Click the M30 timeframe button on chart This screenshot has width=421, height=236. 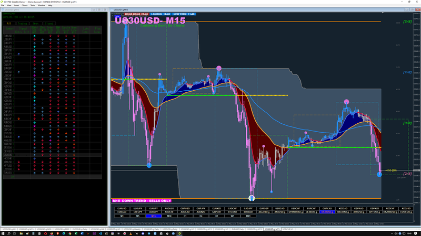(x=169, y=216)
